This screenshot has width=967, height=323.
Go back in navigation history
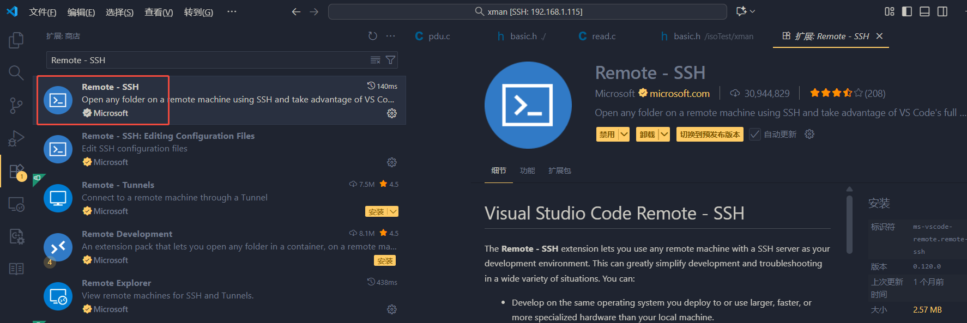pyautogui.click(x=296, y=11)
